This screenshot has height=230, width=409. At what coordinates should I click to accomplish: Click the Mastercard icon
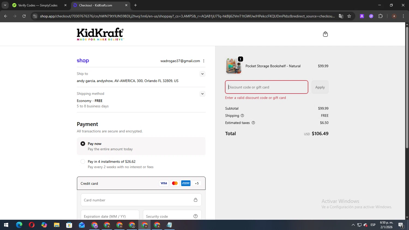(175, 183)
